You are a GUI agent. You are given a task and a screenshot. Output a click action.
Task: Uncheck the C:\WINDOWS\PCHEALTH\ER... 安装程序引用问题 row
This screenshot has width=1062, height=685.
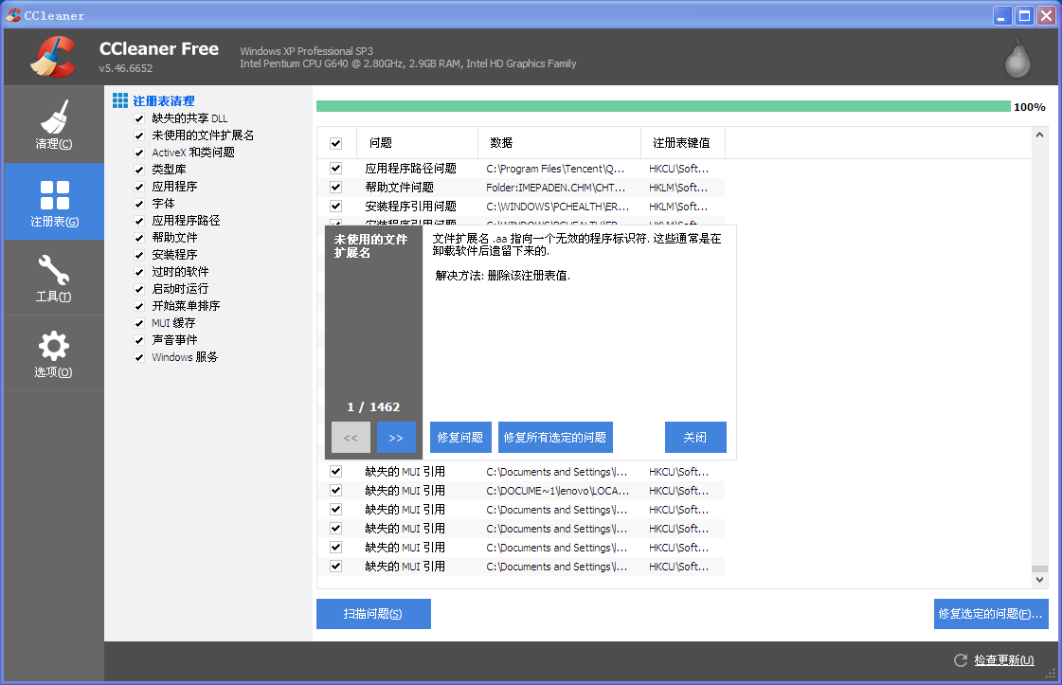pyautogui.click(x=335, y=206)
